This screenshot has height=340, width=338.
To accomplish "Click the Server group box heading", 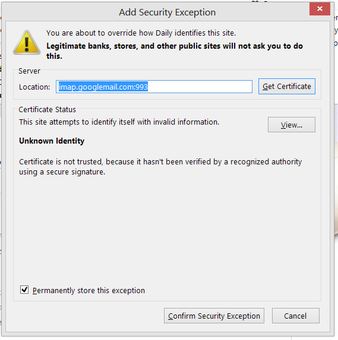I will pos(29,71).
